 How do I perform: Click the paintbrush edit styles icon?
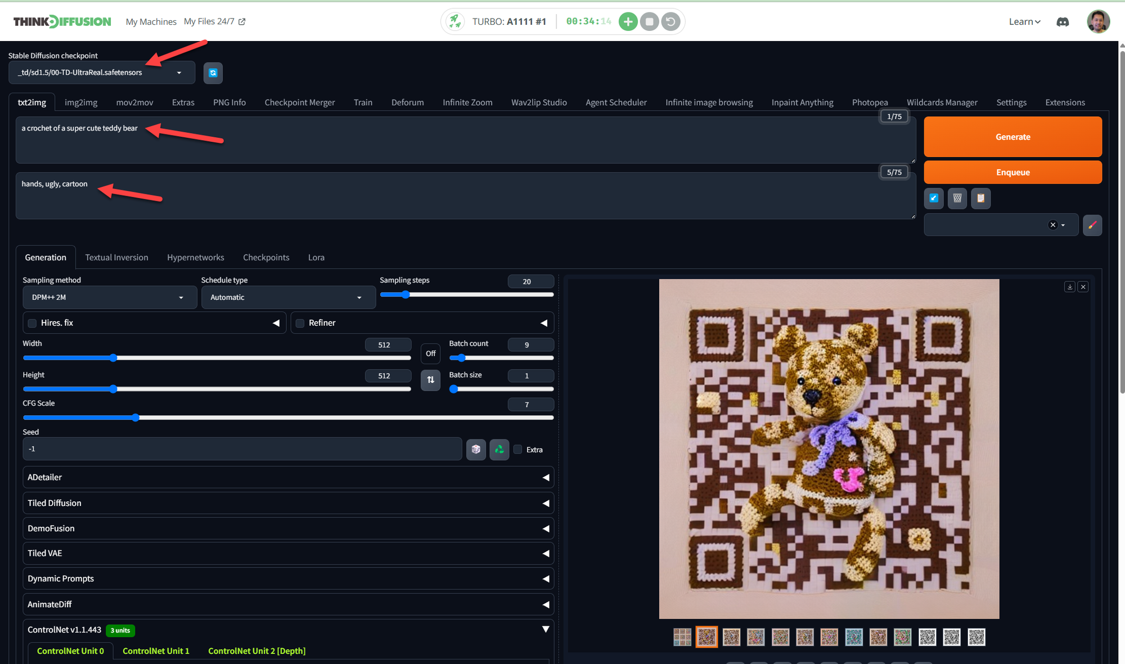[x=1092, y=225]
